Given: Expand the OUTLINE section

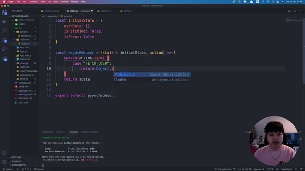Looking at the screenshot, I should (16, 157).
